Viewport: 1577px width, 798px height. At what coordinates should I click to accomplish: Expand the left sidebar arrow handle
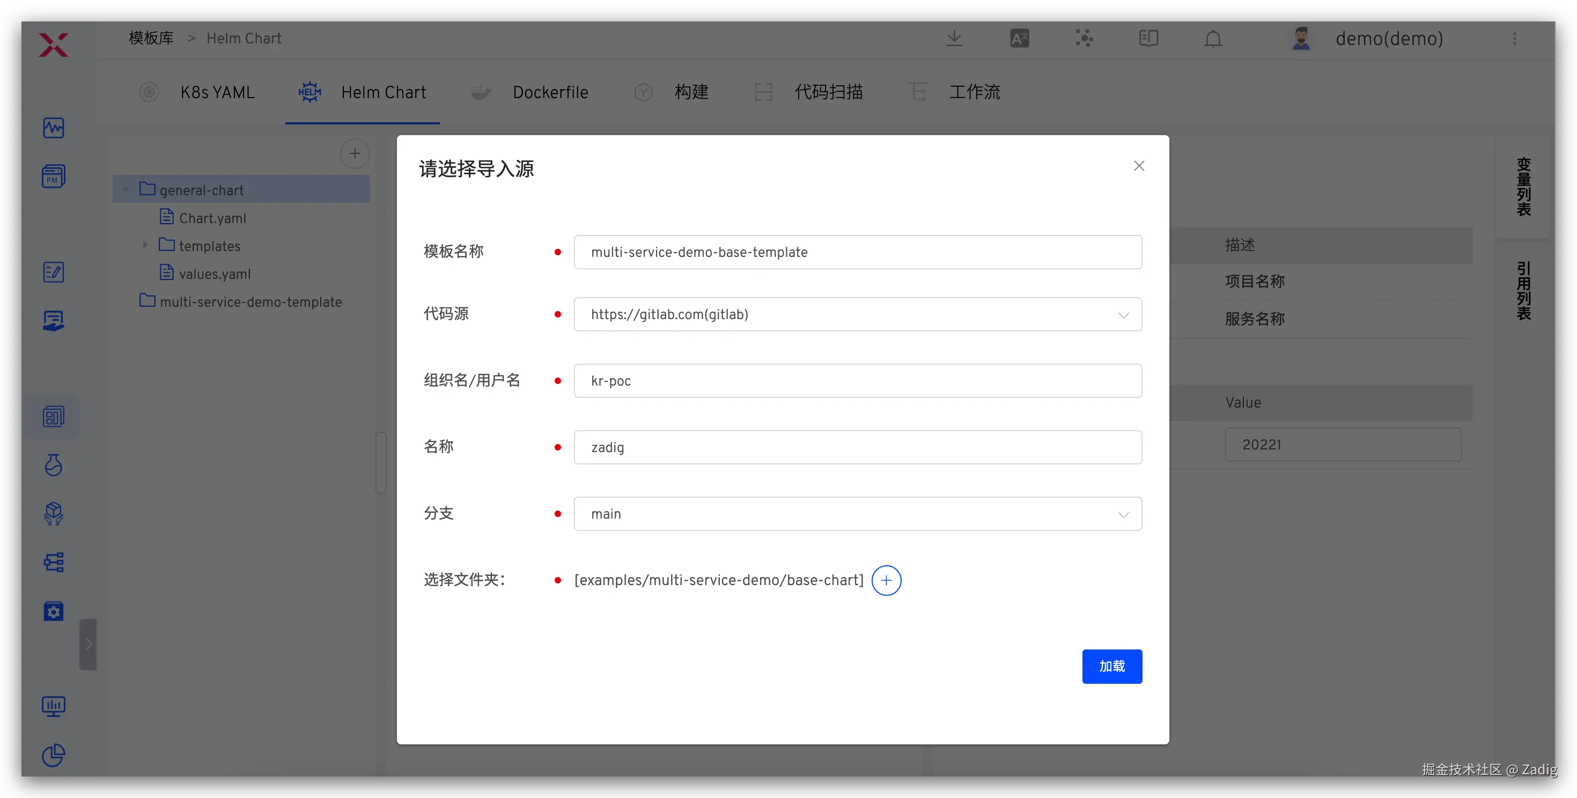pos(88,644)
